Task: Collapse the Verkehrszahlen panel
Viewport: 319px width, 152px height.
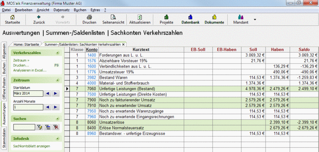Action: [x=58, y=53]
